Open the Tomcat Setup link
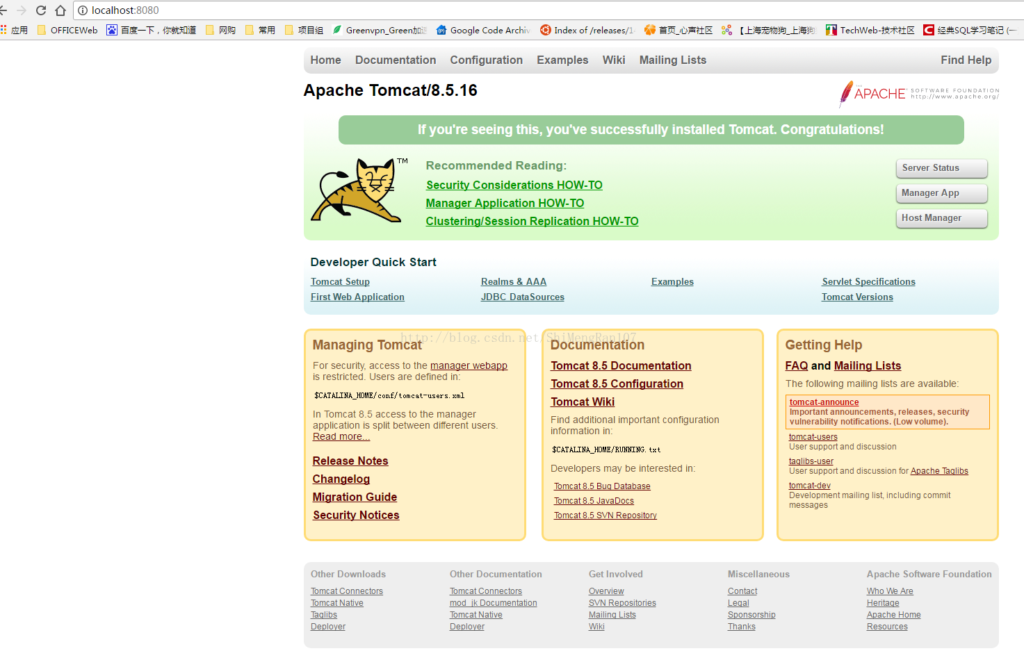The image size is (1024, 660). (x=340, y=281)
